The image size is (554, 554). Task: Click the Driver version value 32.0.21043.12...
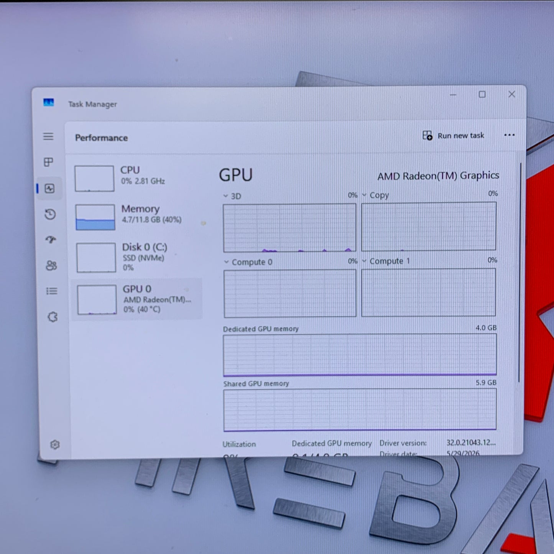click(471, 442)
